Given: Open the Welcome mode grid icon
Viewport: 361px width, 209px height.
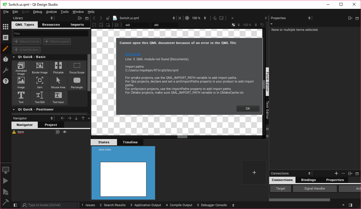Looking at the screenshot, I should (5, 27).
